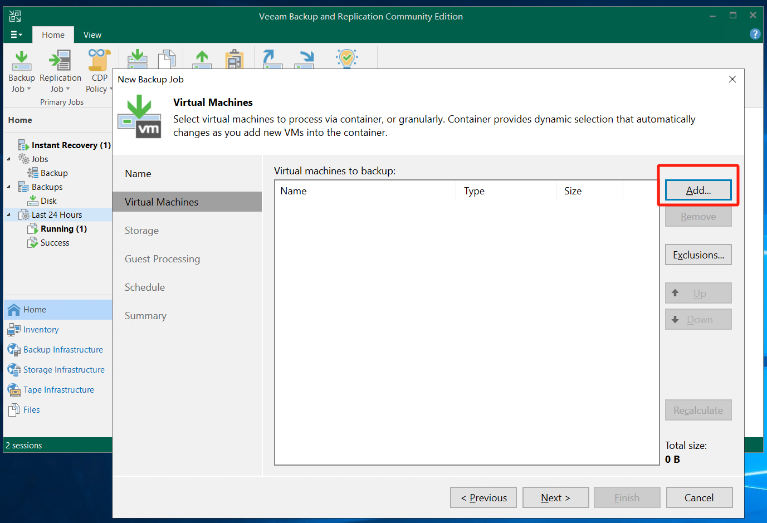This screenshot has height=523, width=767.
Task: Open the main hamburger menu
Action: coord(16,35)
